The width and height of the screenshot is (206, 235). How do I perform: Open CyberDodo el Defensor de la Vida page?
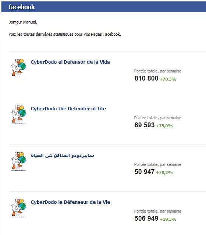70,62
